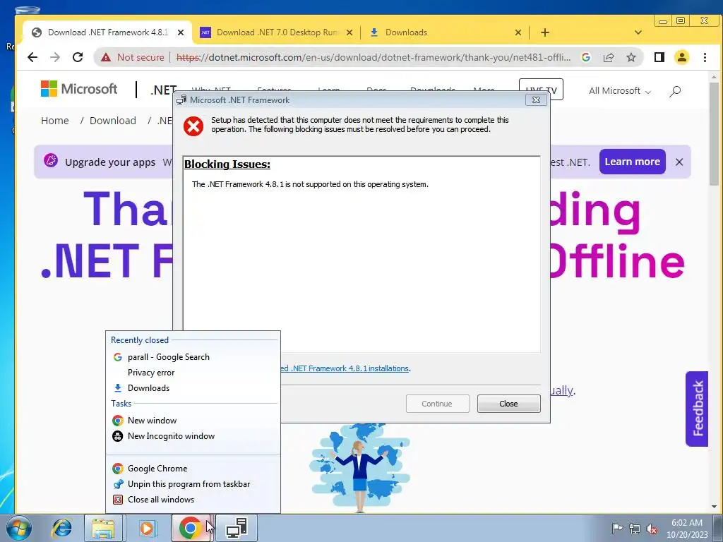Open the Windows Start orb
The width and height of the screenshot is (723, 542).
pyautogui.click(x=19, y=528)
